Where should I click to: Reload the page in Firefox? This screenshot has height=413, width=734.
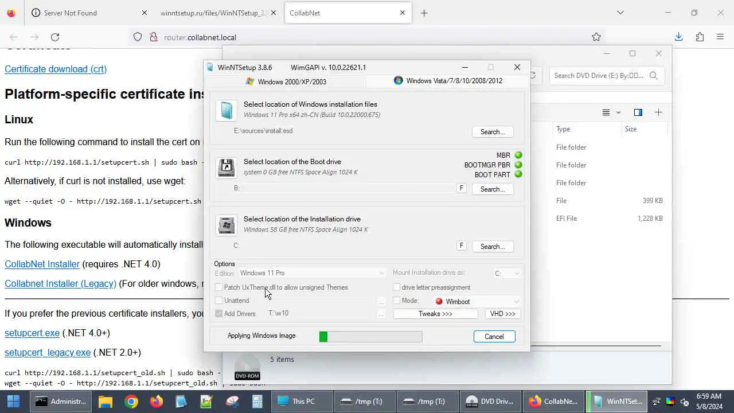[55, 37]
